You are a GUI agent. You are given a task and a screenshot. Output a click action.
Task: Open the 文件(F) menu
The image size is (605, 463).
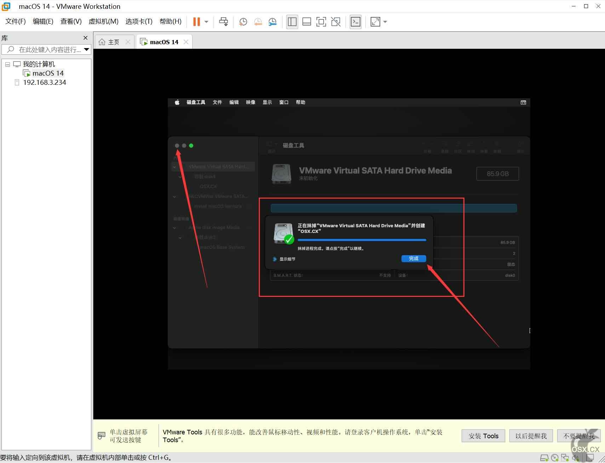click(16, 22)
